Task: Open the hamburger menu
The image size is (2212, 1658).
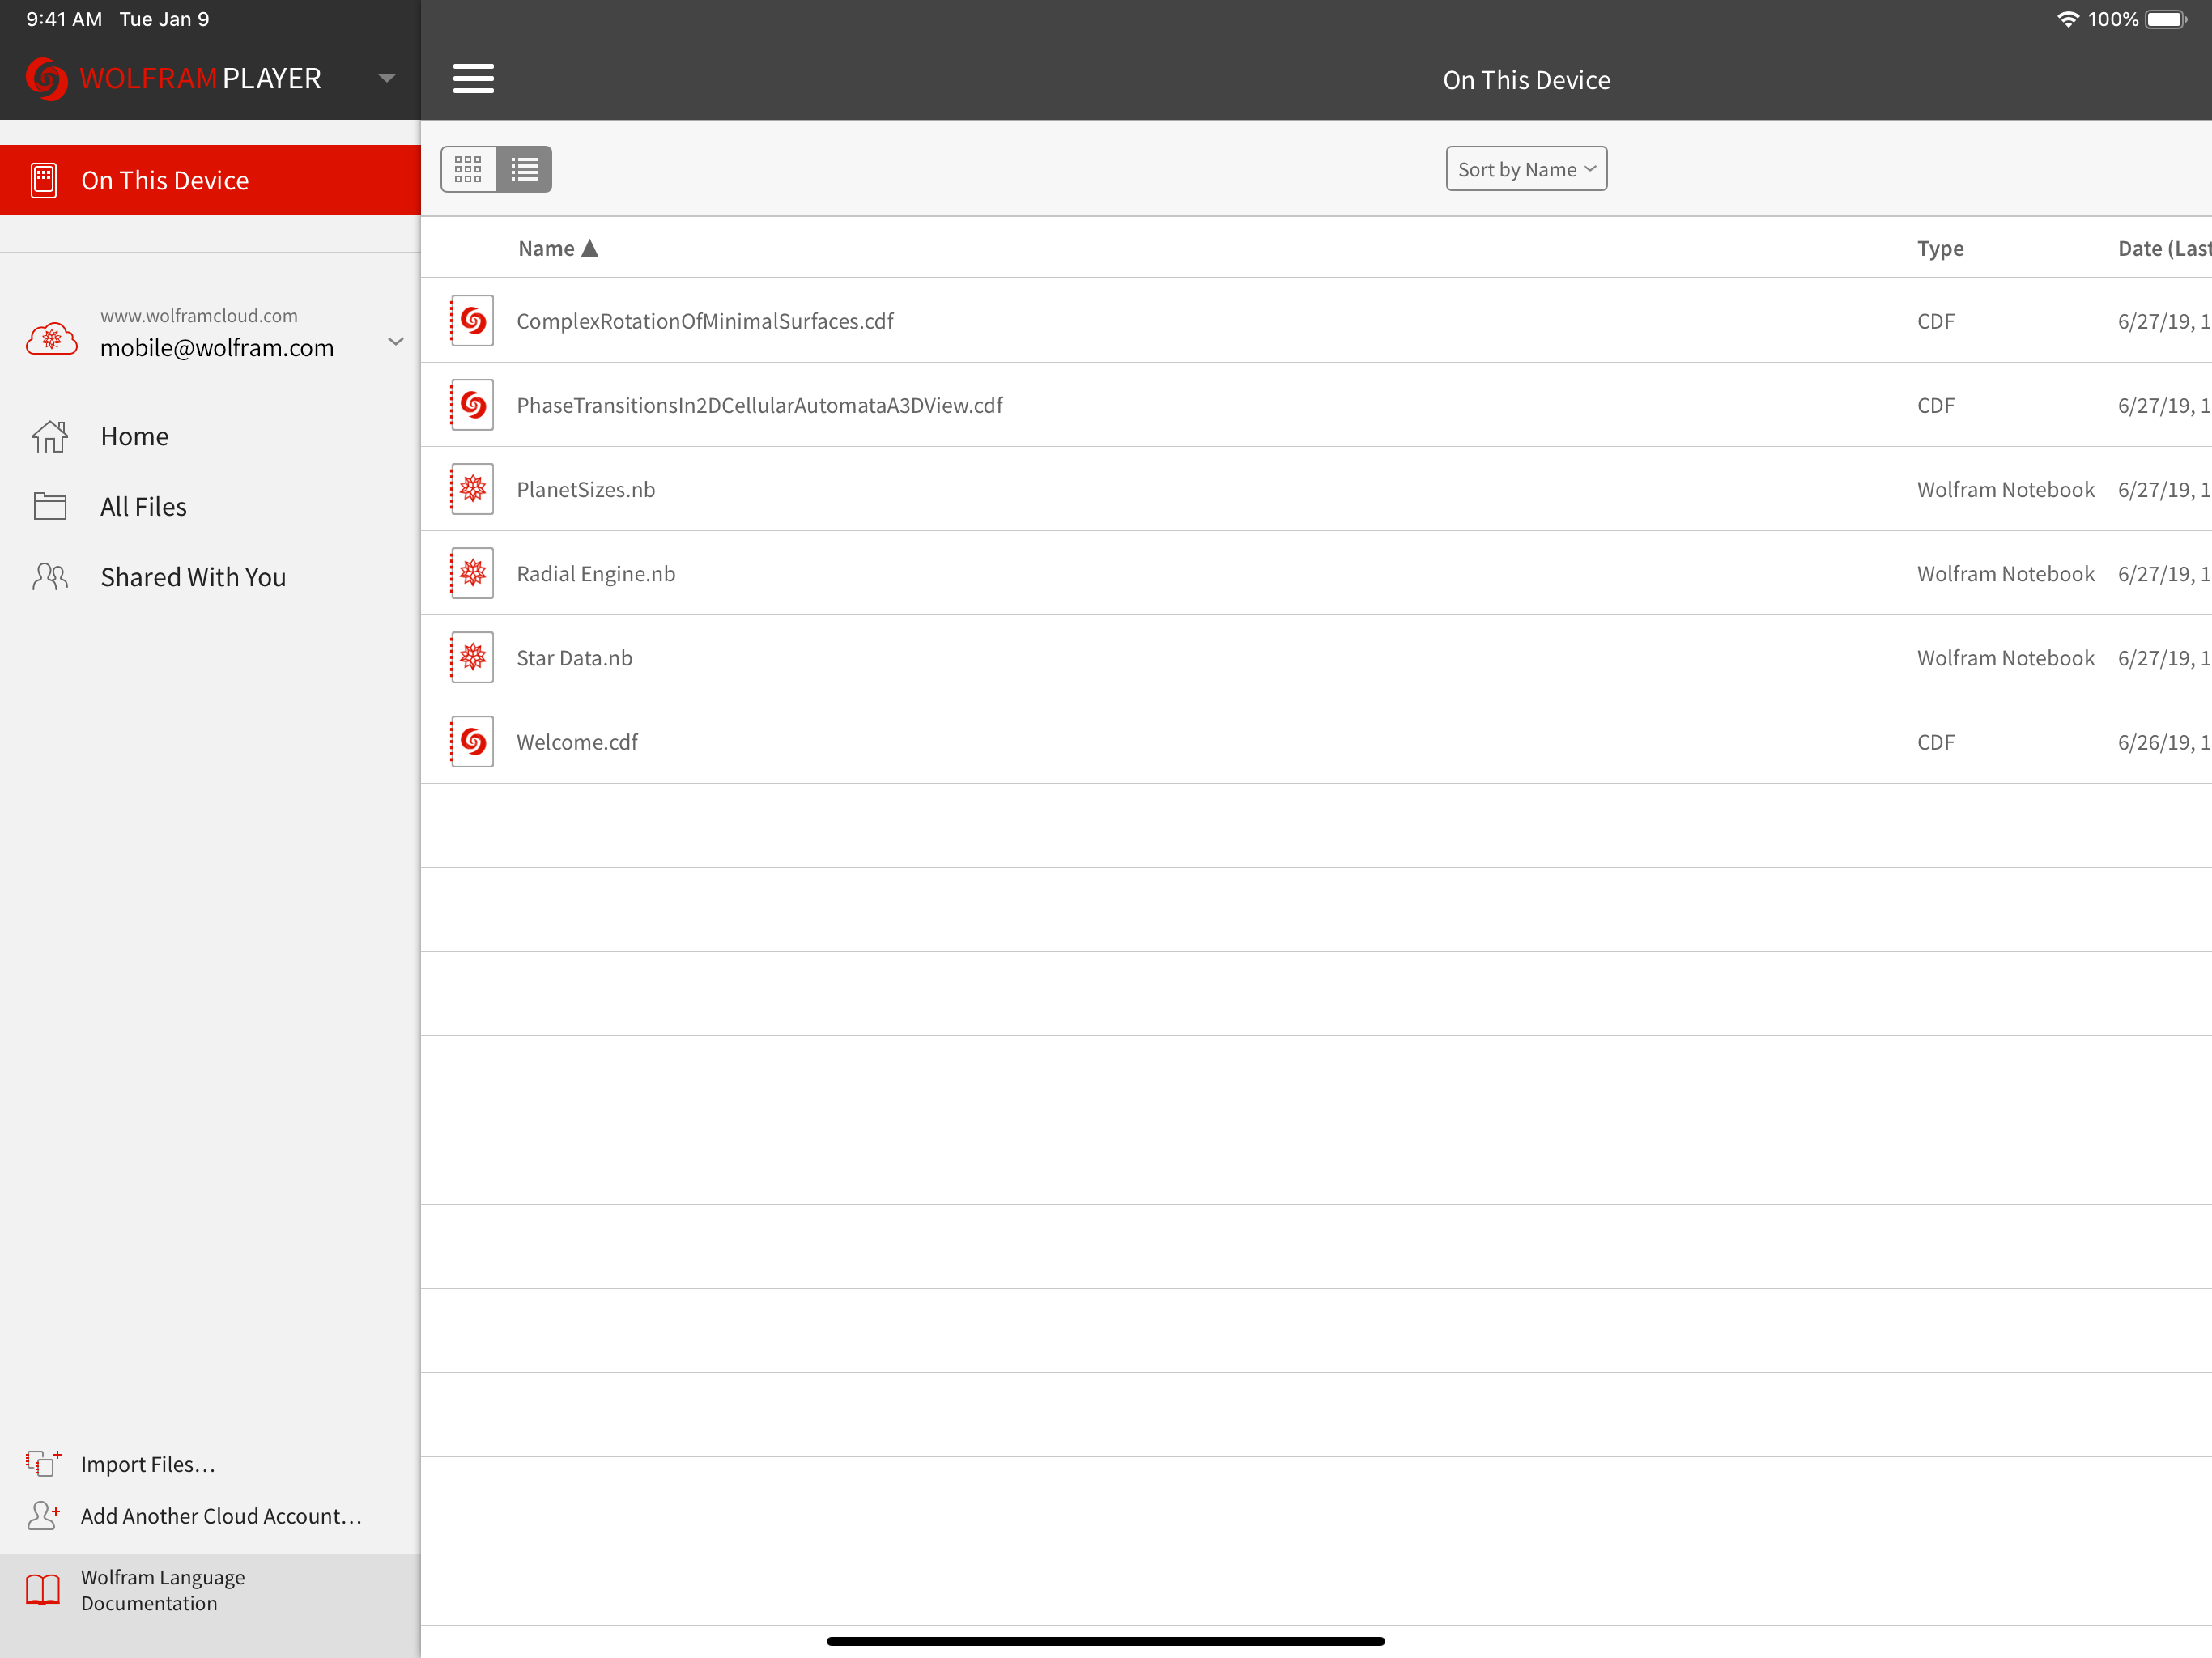Action: pos(473,78)
